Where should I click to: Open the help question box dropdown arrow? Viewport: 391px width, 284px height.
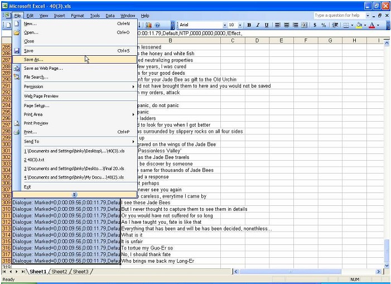pos(368,16)
